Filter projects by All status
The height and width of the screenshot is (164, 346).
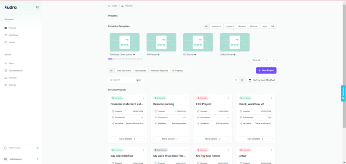point(111,71)
